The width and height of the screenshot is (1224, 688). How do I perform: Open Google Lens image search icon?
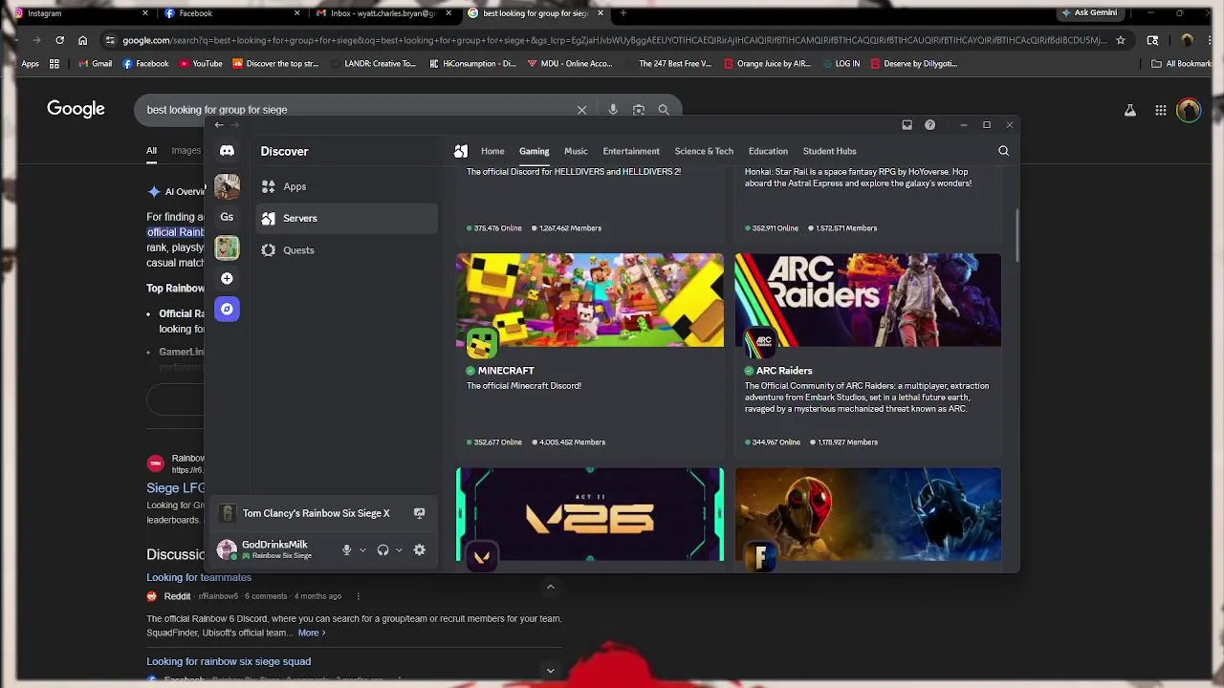coord(639,110)
